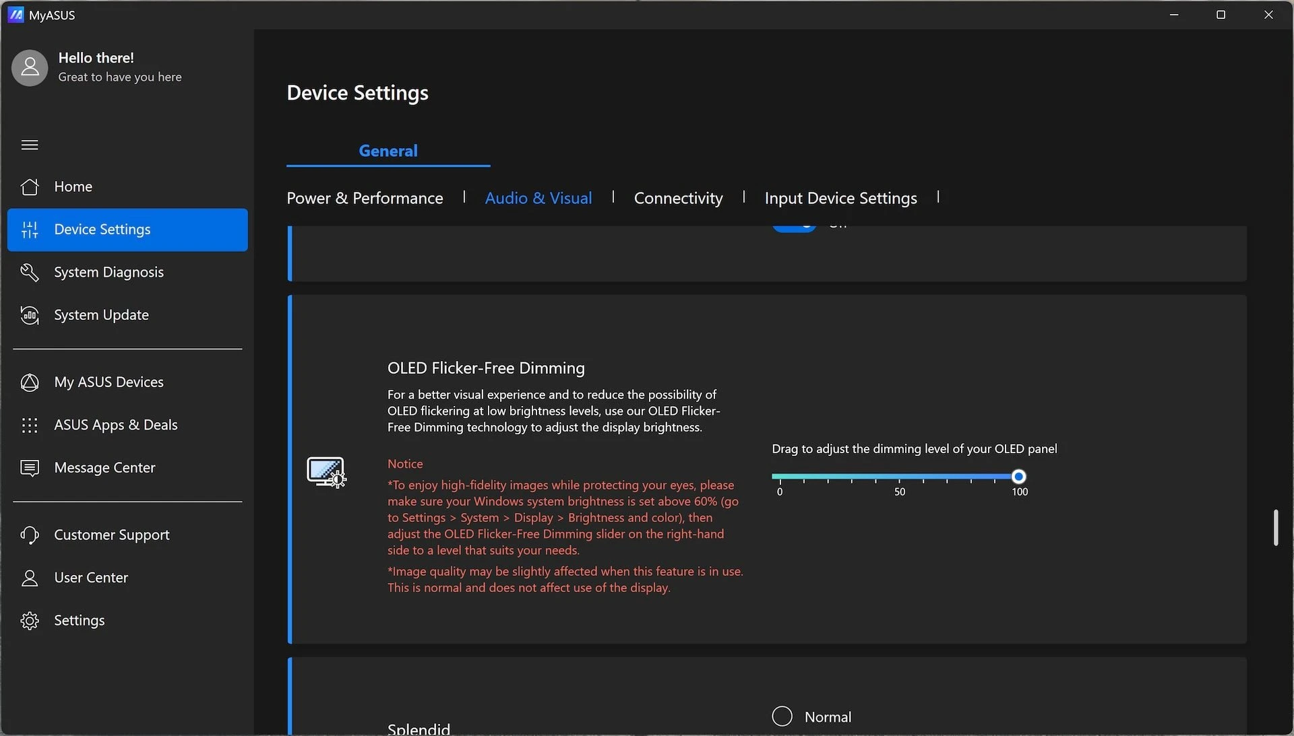Minimize the MyASUS window
The height and width of the screenshot is (736, 1294).
tap(1174, 14)
